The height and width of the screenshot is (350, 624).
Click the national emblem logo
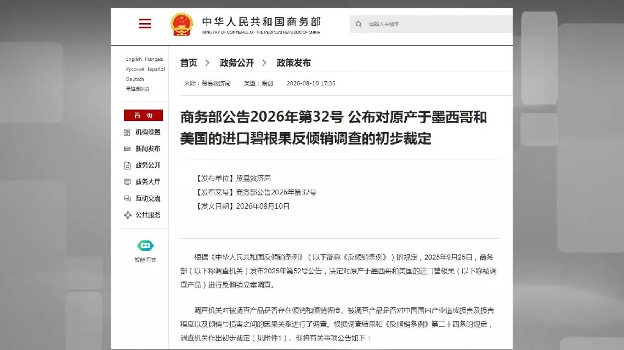181,24
